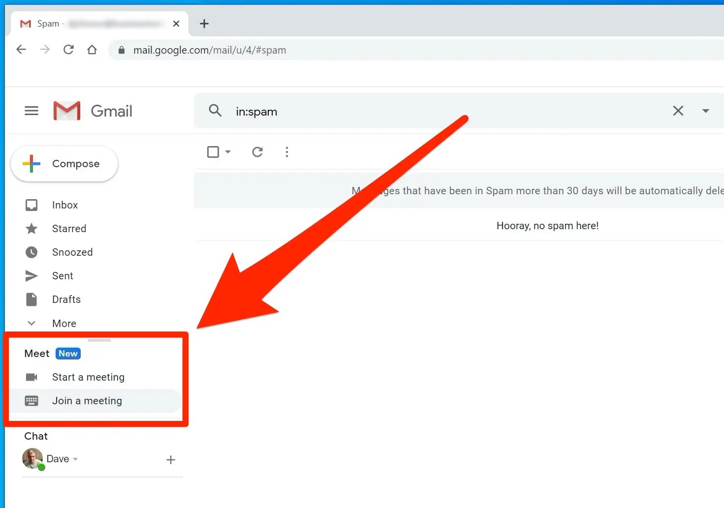The width and height of the screenshot is (724, 508).
Task: Click the address bar padlock icon
Action: [x=122, y=50]
